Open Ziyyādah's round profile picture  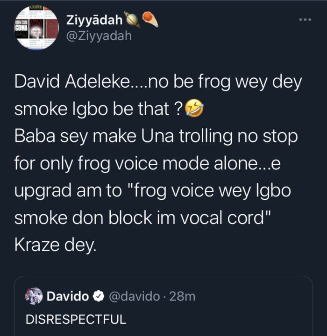pyautogui.click(x=36, y=28)
